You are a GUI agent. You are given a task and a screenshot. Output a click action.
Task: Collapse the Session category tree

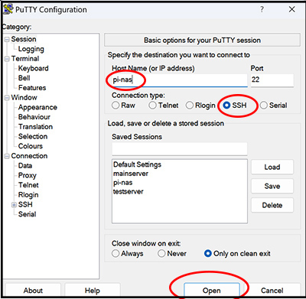click(x=7, y=40)
